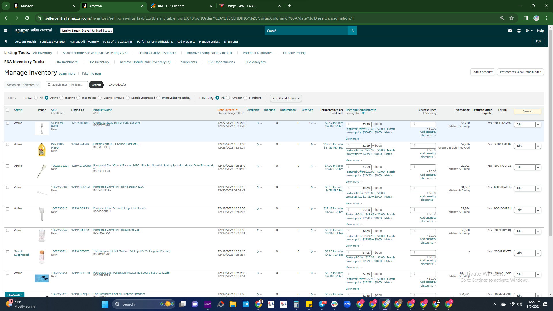The image size is (553, 311).
Task: Open Preferences: 4 columns hidden
Action: [520, 72]
